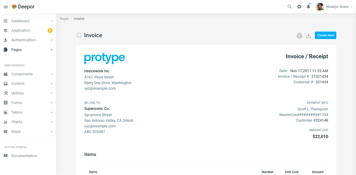
Task: Go to Pages breadcrumb link
Action: coord(64,19)
